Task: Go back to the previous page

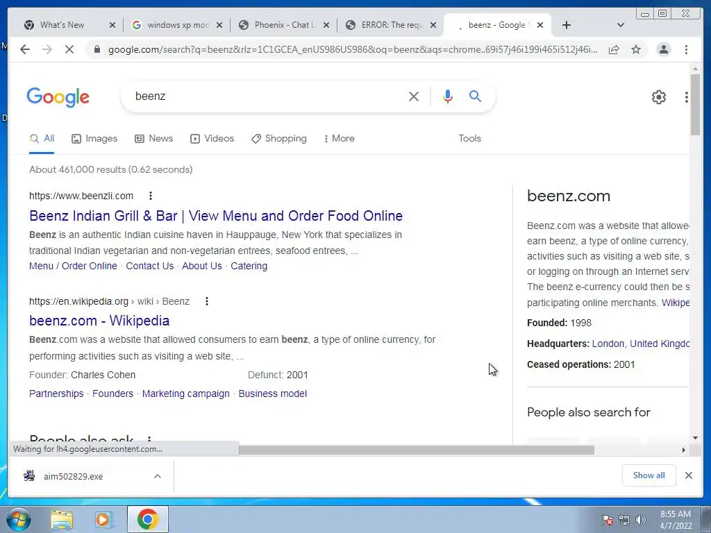Action: (25, 49)
